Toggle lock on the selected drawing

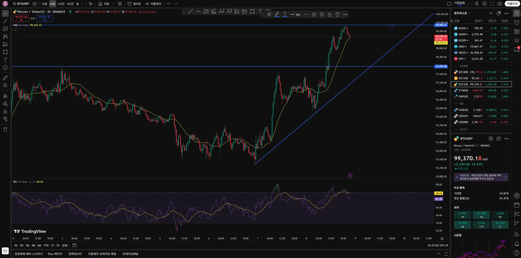click(329, 15)
